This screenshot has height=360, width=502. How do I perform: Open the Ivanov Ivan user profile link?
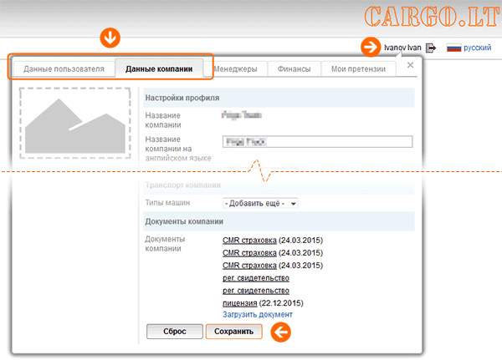coord(401,48)
